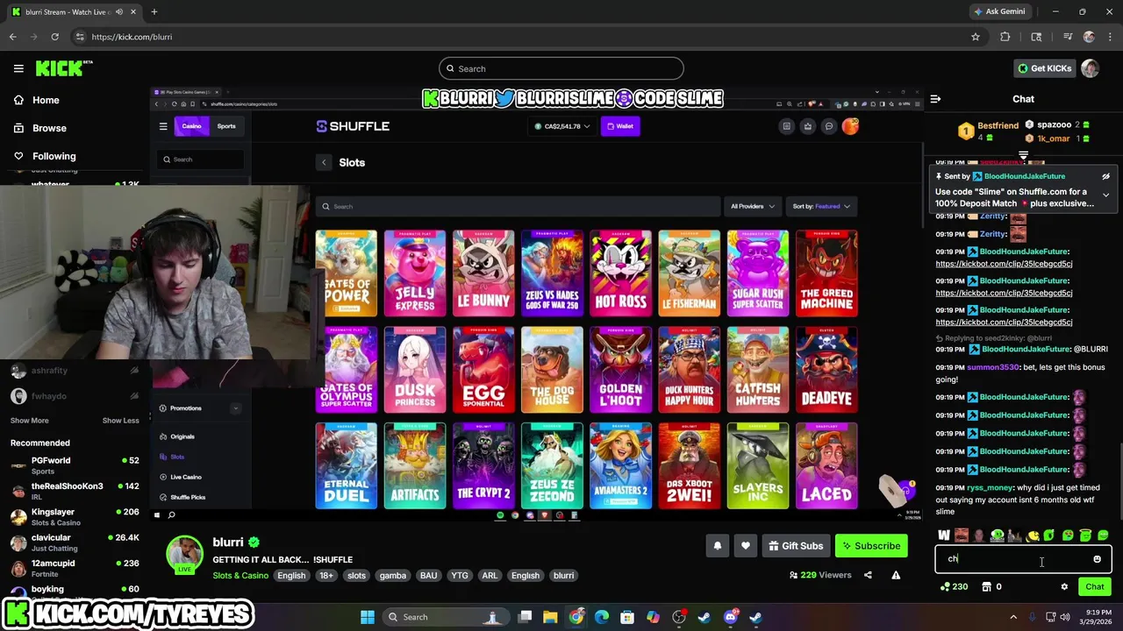Open the Shuffle balance dropdown
This screenshot has width=1123, height=631.
(561, 126)
